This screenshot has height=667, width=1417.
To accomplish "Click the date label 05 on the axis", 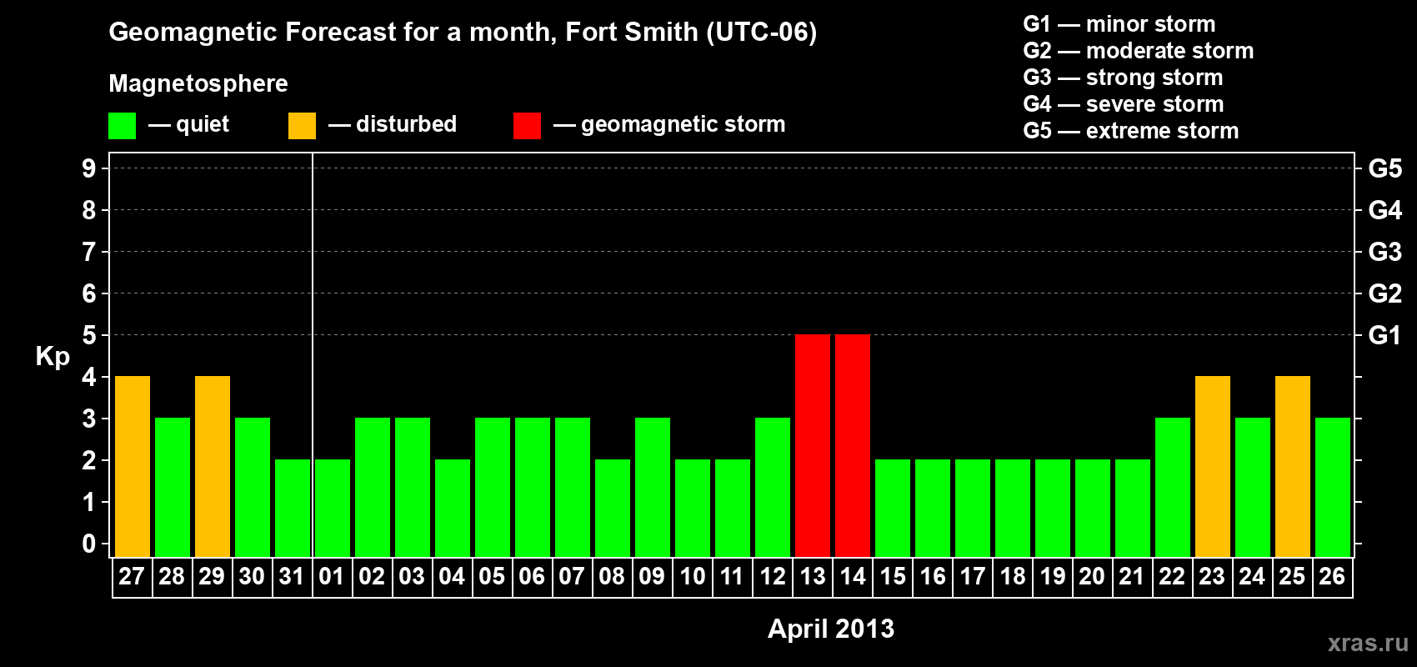I will (x=492, y=576).
